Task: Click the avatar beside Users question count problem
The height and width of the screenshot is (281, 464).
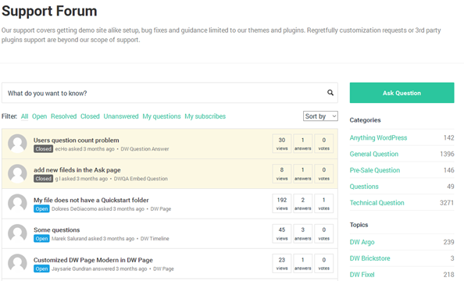Action: (x=17, y=144)
